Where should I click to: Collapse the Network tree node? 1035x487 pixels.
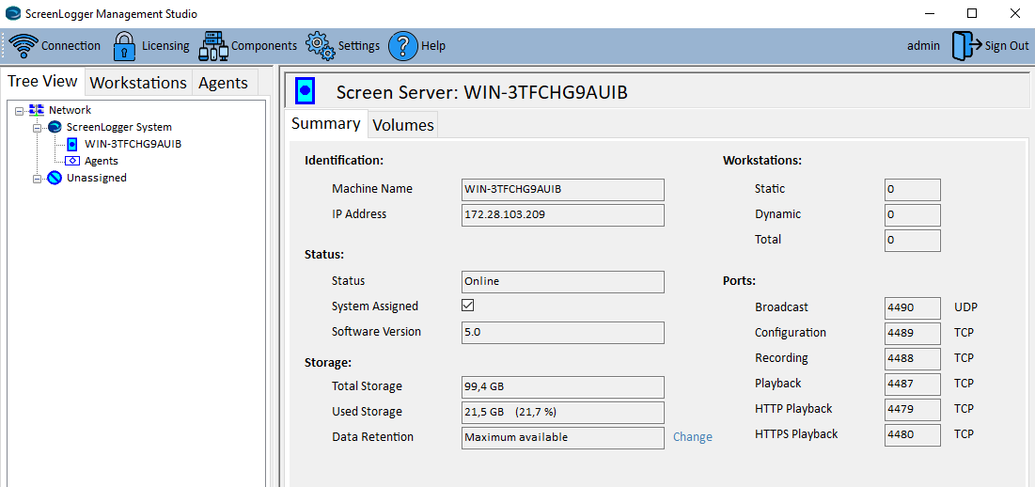tap(20, 111)
